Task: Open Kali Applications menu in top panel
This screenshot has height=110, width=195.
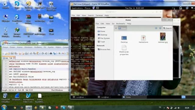Action: [77, 8]
